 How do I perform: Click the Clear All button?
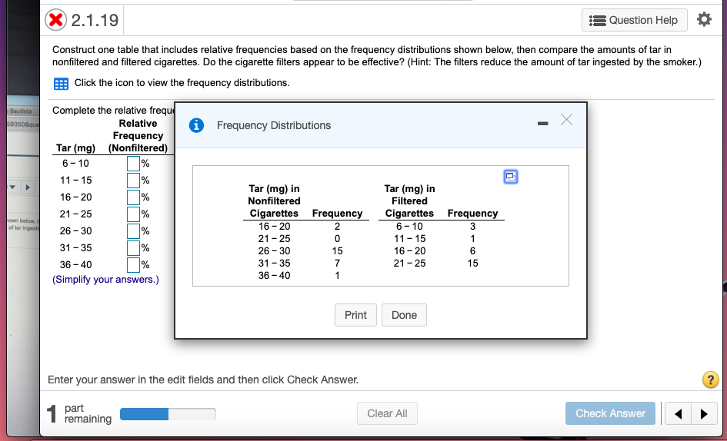[387, 413]
